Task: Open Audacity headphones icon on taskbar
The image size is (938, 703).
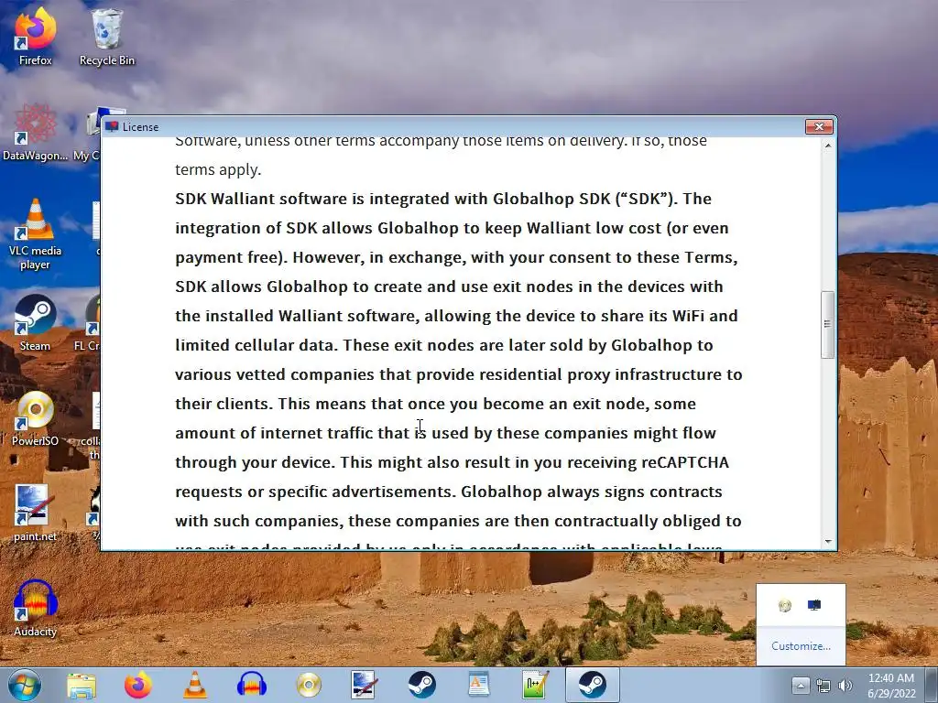Action: tap(252, 685)
